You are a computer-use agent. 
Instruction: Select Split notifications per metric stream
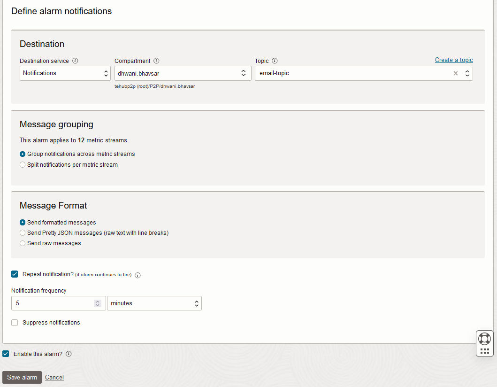[23, 165]
